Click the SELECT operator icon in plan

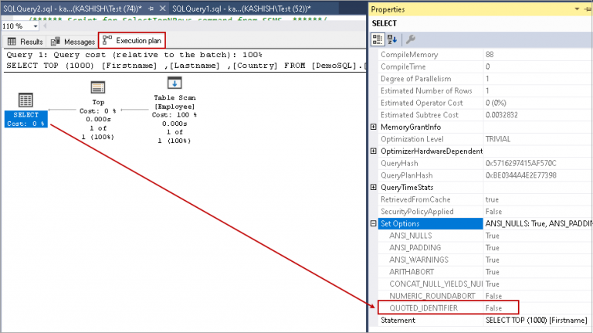point(25,100)
